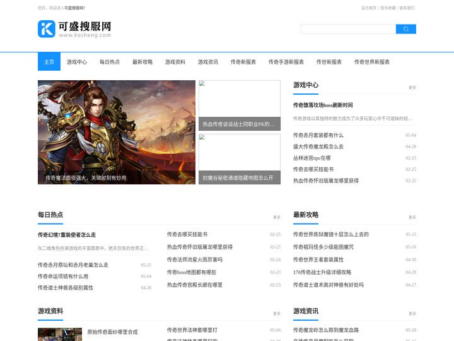The height and width of the screenshot is (341, 454).
Task: Open 传奇新服表 navigation item
Action: pyautogui.click(x=243, y=62)
